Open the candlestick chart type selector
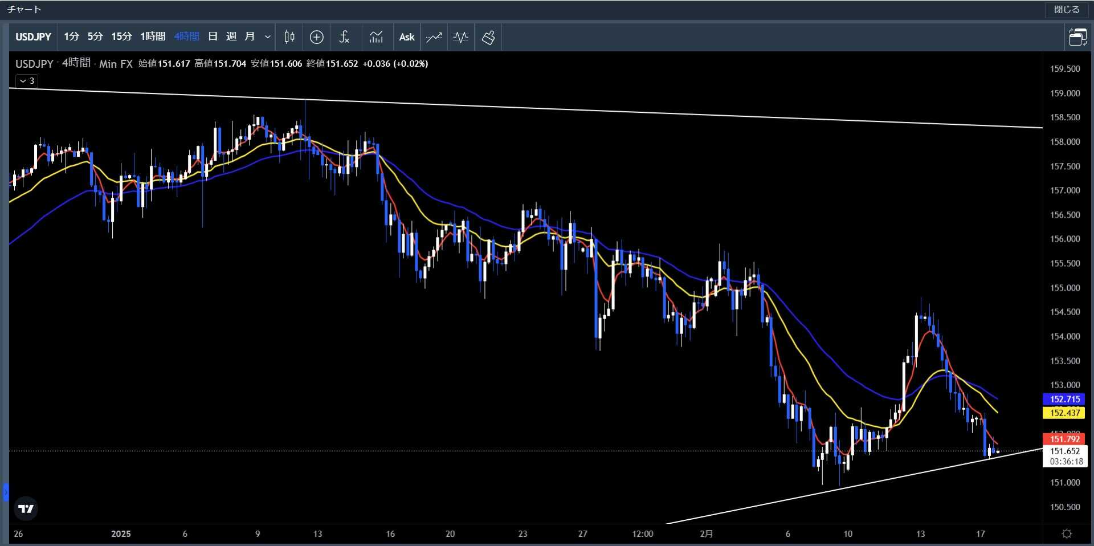Viewport: 1094px width, 546px height. tap(289, 37)
